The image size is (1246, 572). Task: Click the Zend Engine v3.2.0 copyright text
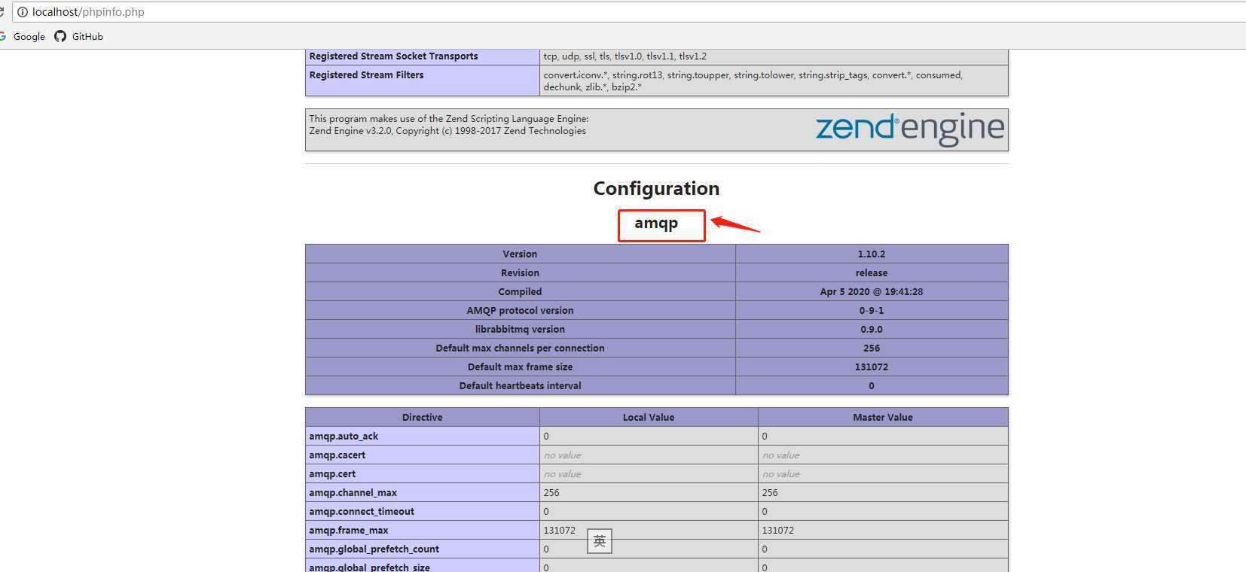[447, 130]
